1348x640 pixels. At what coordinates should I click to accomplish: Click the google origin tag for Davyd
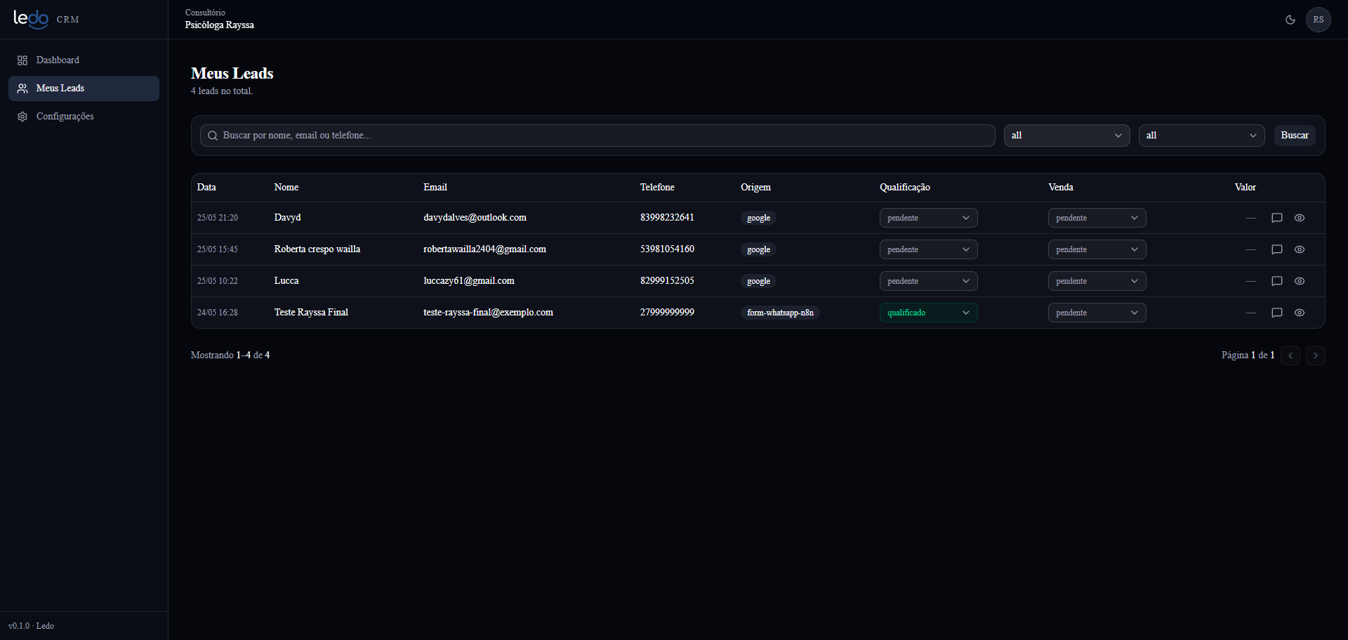[758, 218]
